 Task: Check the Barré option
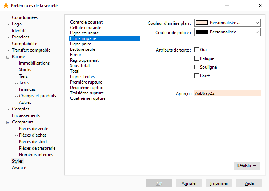point(196,76)
